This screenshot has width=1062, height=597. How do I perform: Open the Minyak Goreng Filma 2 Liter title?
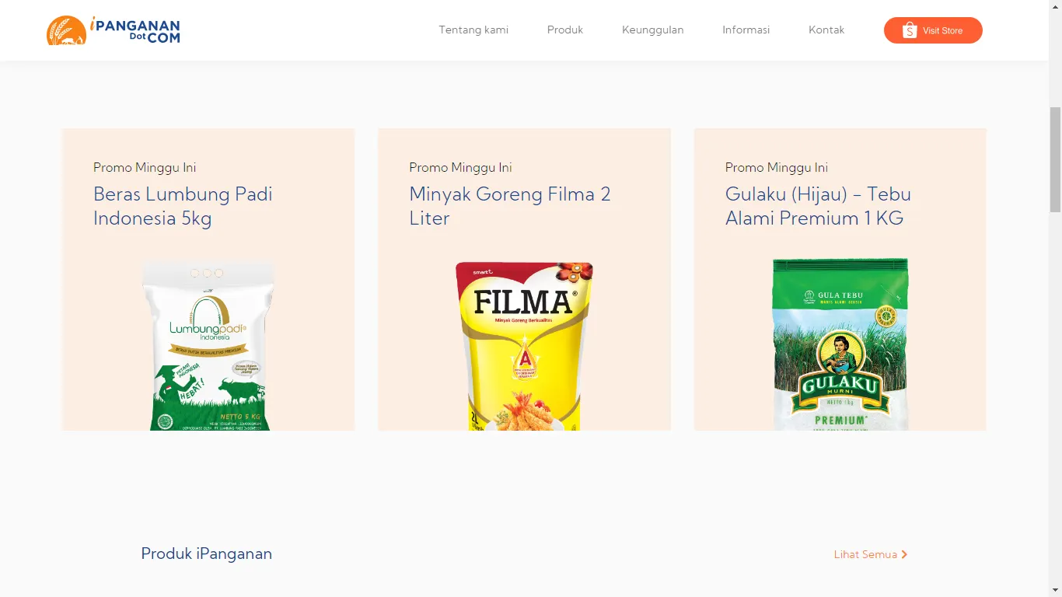pos(510,206)
